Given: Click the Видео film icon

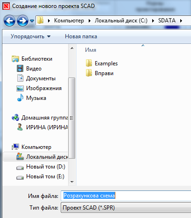Looking at the screenshot, I should click(x=20, y=69).
